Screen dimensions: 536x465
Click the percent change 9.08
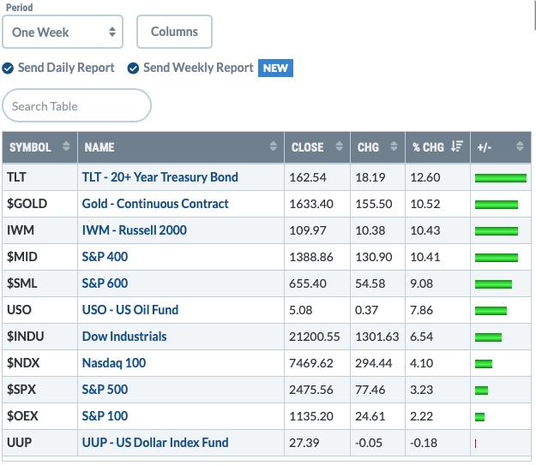tap(421, 283)
